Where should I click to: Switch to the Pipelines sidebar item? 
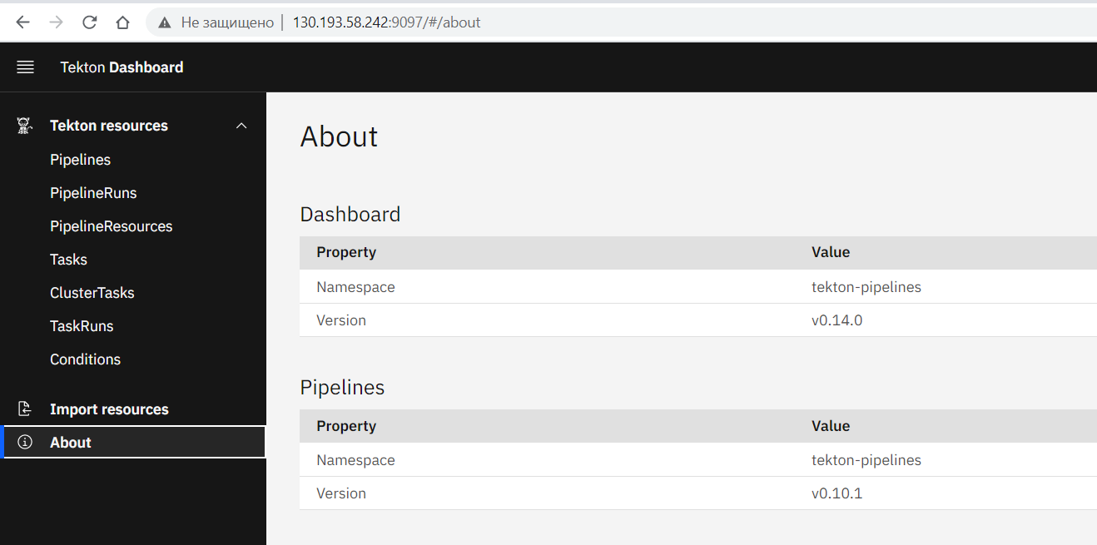coord(80,159)
